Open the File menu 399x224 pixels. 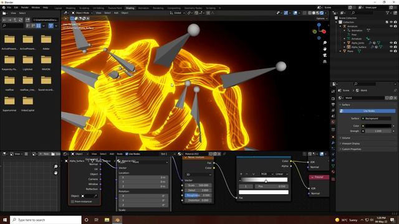[9, 7]
